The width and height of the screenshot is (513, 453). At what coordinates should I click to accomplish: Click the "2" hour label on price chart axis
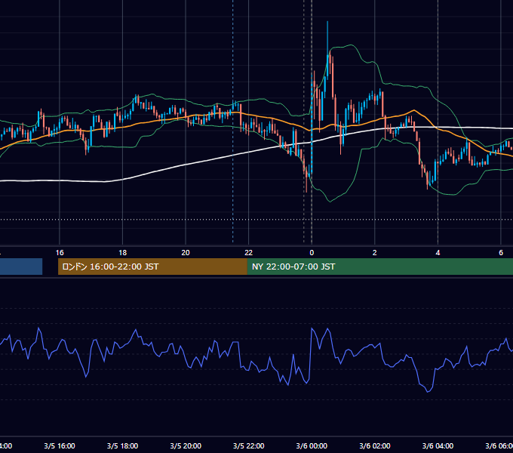point(375,253)
